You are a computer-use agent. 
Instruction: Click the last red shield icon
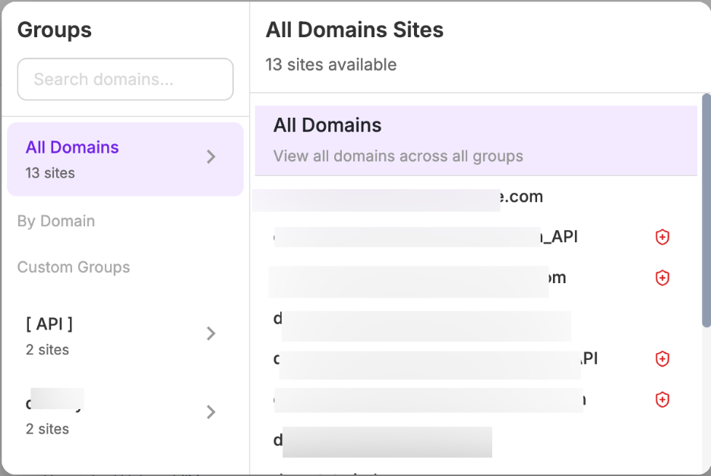coord(662,399)
